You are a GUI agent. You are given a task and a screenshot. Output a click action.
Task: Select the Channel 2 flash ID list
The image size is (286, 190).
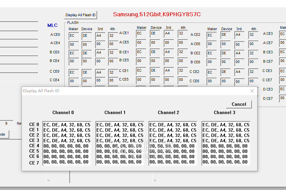click(173, 143)
